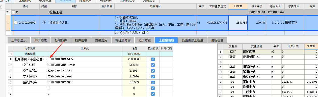318x97 pixels.
Task: Switch to the 单价构成 tab
Action: (x=41, y=40)
